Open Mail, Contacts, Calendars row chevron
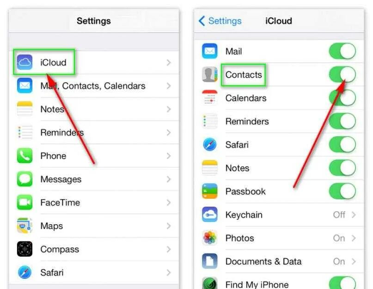This screenshot has height=289, width=373. (x=169, y=86)
